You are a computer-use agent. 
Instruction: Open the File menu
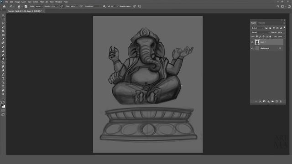tap(6, 2)
